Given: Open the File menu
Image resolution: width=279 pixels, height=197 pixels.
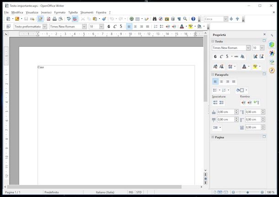Looking at the screenshot, I should tap(6, 12).
